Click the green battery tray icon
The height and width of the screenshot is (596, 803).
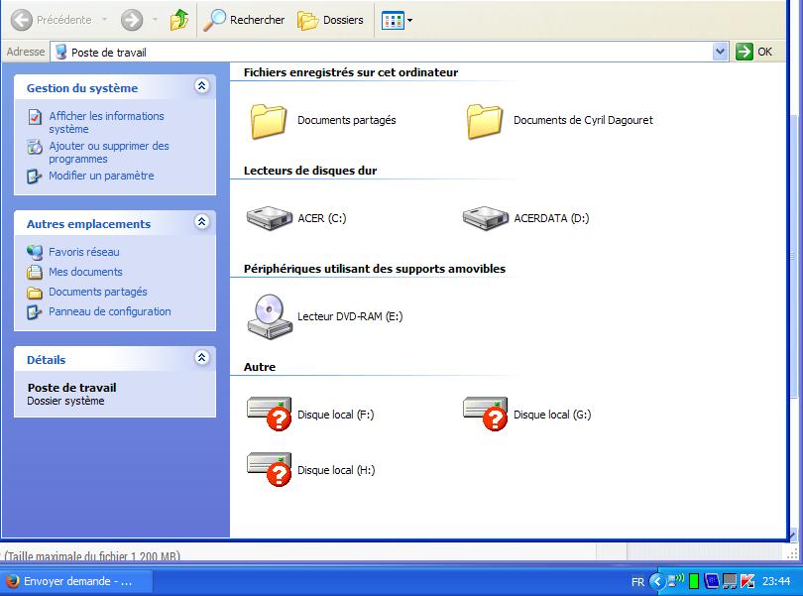[694, 581]
